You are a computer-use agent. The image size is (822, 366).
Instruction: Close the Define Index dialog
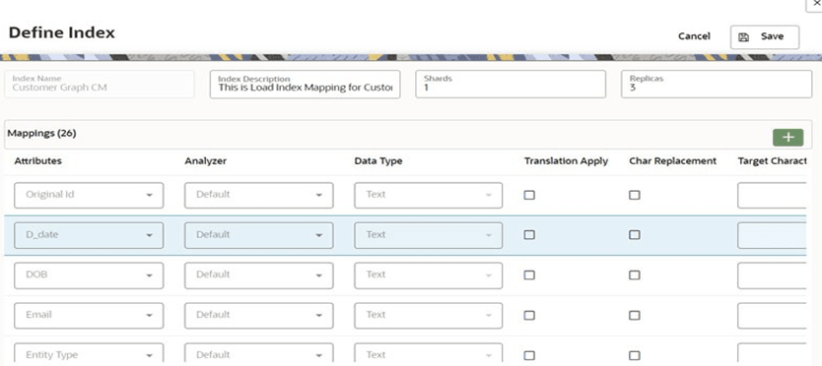(x=817, y=3)
